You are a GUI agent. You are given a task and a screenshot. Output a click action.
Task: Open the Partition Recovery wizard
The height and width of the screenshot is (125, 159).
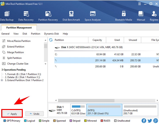click(x=48, y=16)
